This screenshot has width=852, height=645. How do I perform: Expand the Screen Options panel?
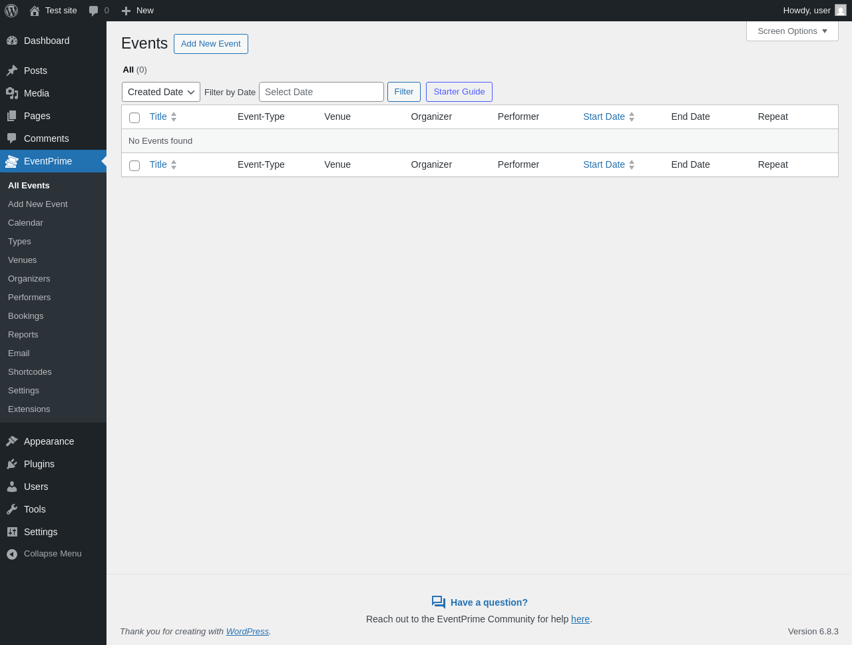pyautogui.click(x=792, y=31)
